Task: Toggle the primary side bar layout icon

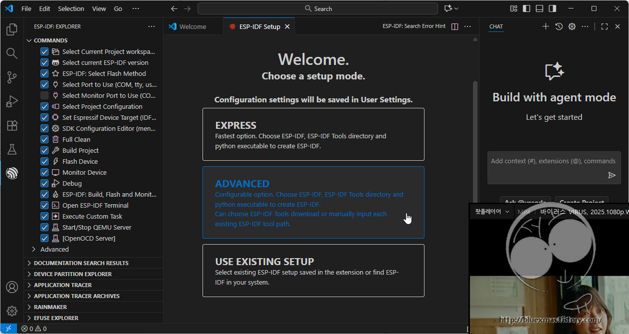Action: click(x=527, y=8)
